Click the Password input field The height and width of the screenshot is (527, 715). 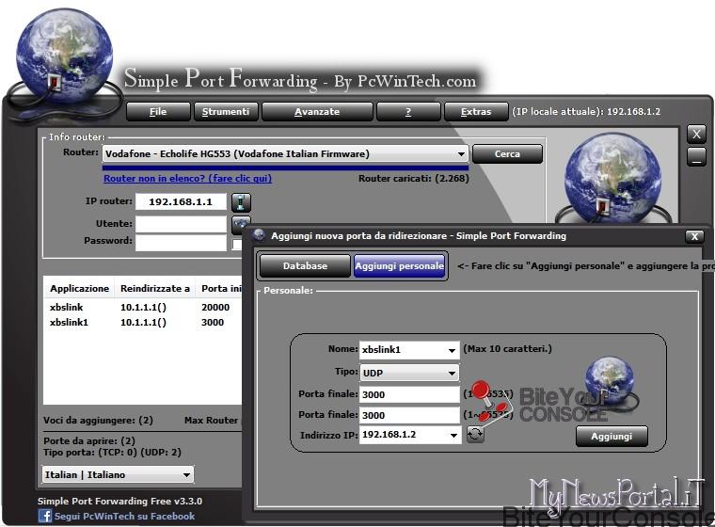(x=181, y=242)
